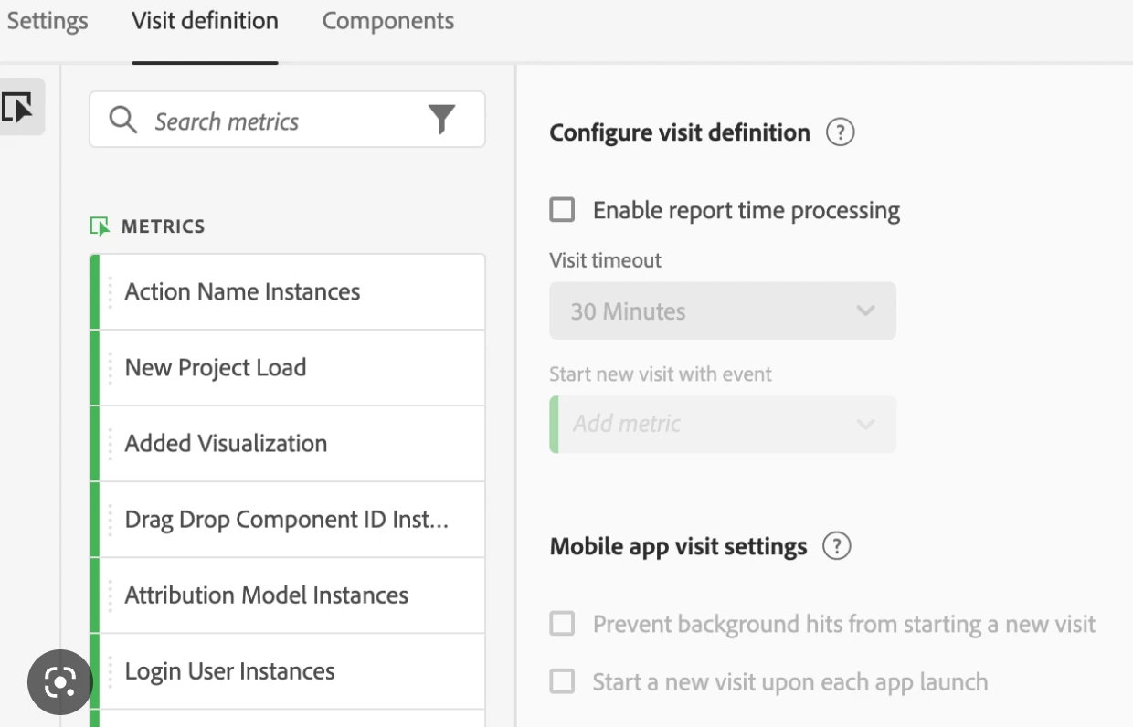Screen dimensions: 1133x727
Task: Check Start a new visit upon each app launch
Action: click(562, 681)
